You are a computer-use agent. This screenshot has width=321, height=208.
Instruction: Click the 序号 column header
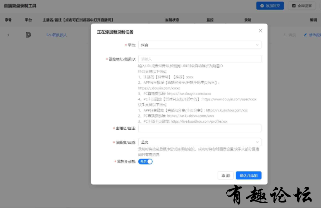[x=8, y=20]
